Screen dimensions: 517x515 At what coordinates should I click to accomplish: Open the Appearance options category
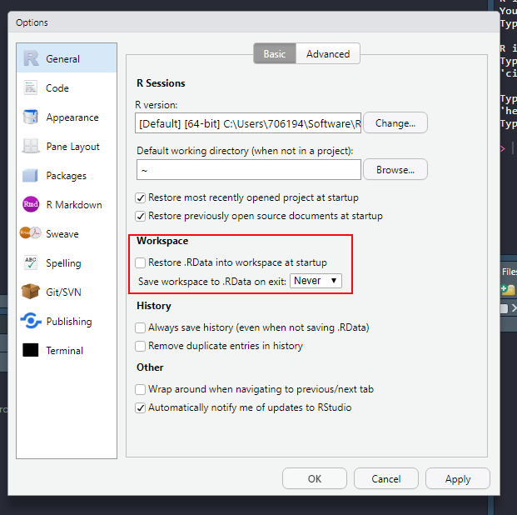click(67, 117)
